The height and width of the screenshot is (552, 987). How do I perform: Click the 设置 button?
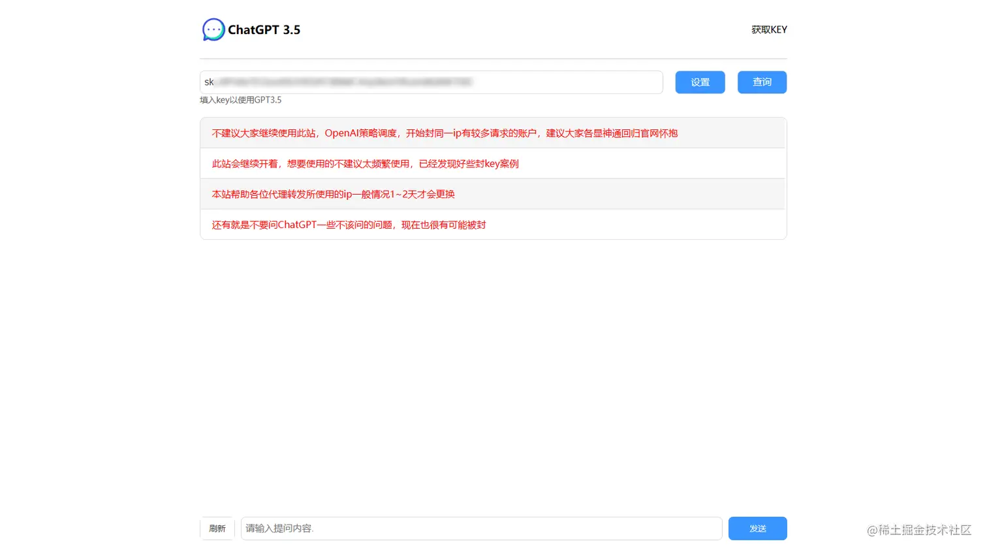pos(700,82)
